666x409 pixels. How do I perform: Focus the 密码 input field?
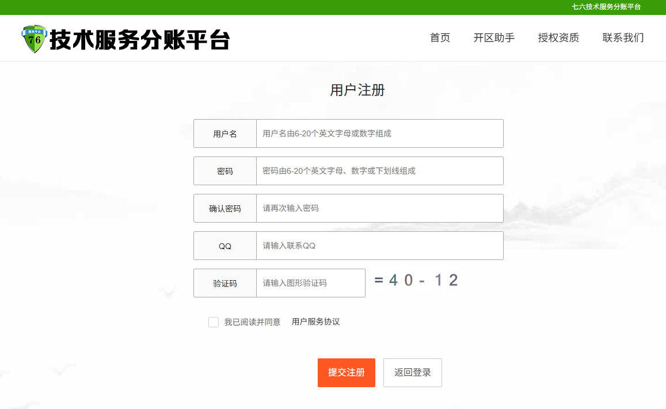(x=380, y=171)
